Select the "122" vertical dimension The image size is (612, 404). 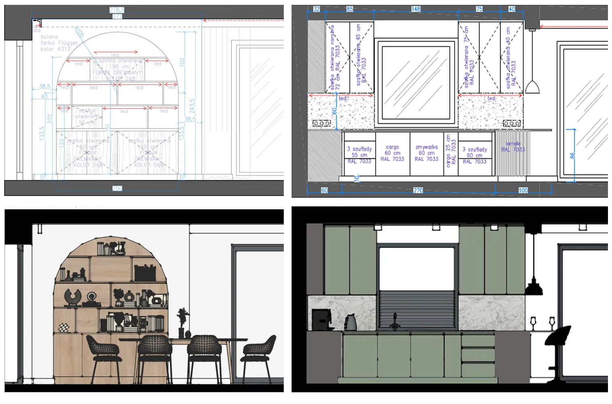coord(62,143)
